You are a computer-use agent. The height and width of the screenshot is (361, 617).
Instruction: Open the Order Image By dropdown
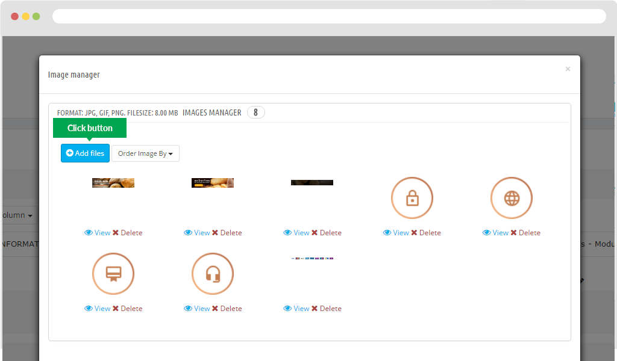145,153
